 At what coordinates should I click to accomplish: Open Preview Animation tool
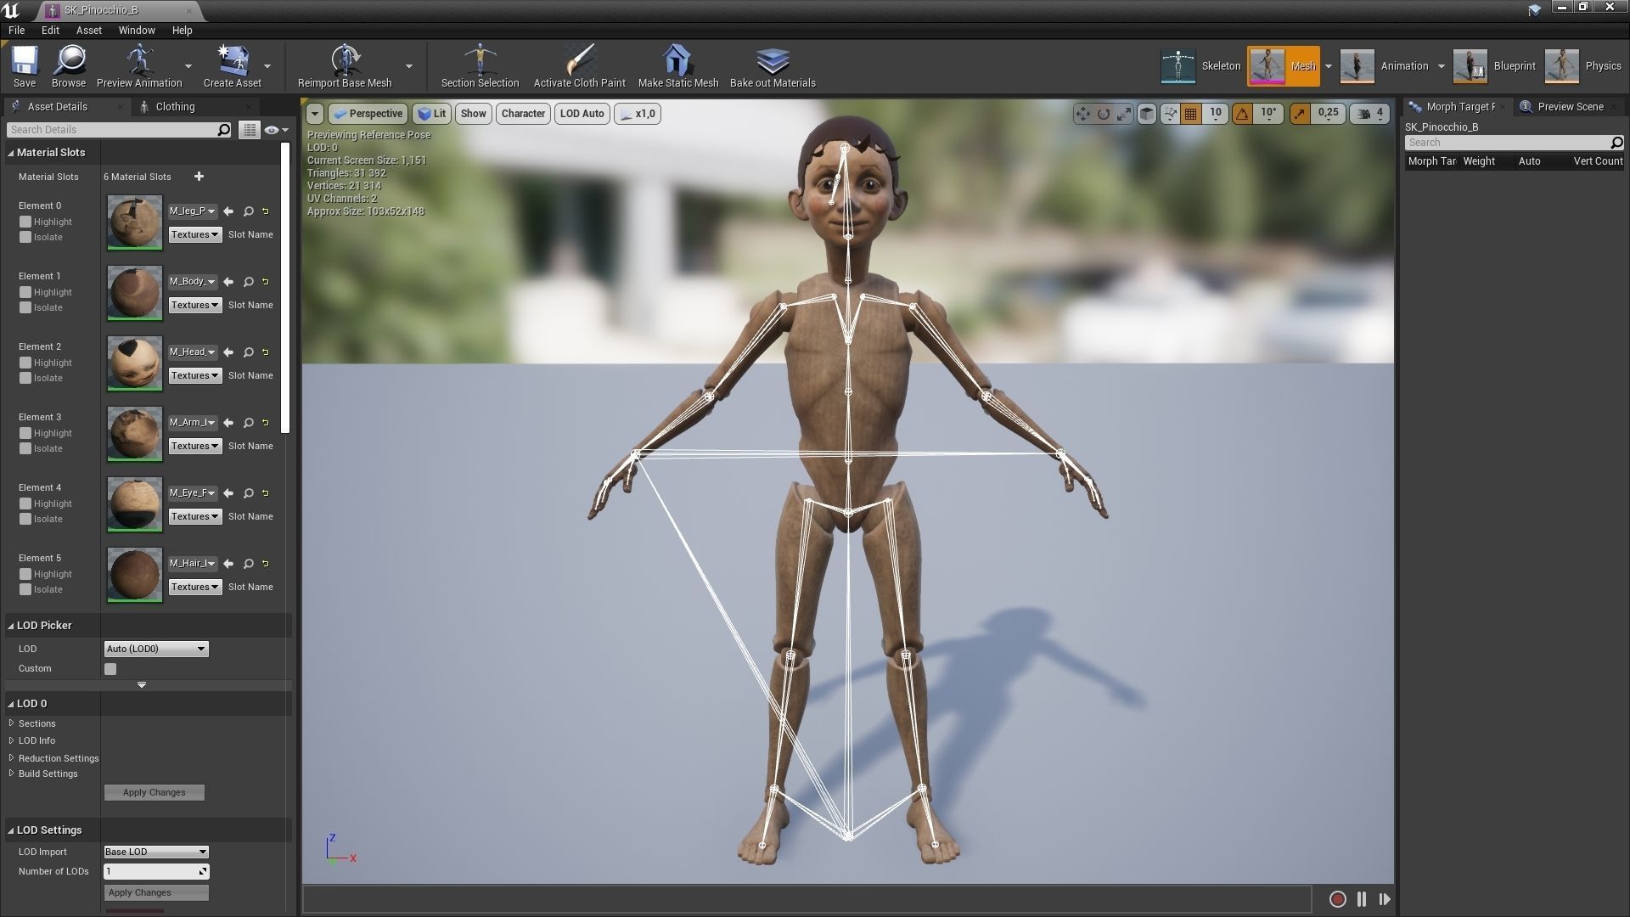139,66
